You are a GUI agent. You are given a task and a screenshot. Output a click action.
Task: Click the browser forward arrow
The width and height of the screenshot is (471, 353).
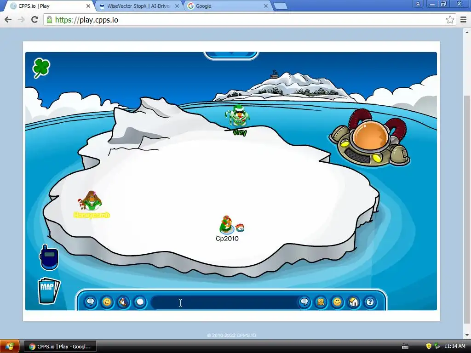tap(21, 20)
